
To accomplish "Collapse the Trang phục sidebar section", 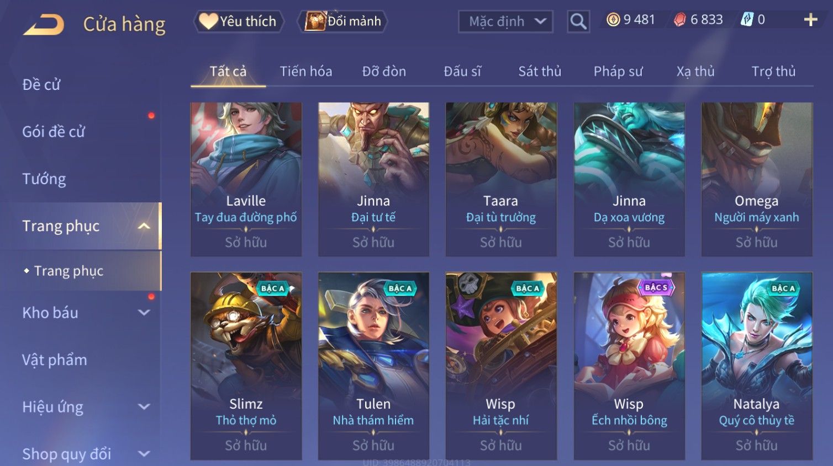I will pyautogui.click(x=144, y=226).
